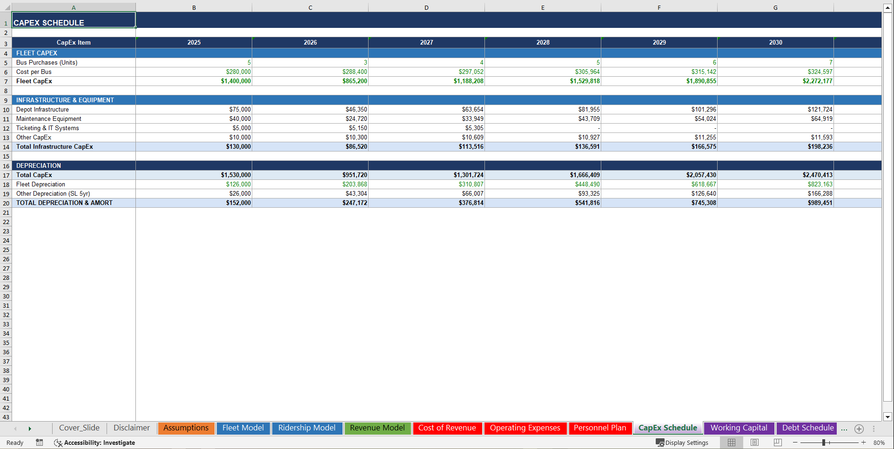
Task: Select column D header
Action: [x=426, y=7]
